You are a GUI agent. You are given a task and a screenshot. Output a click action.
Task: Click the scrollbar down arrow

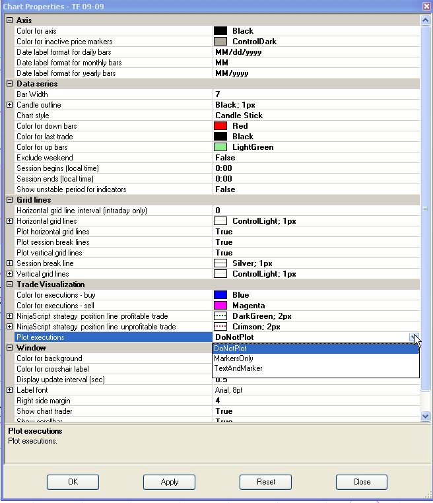tap(425, 416)
